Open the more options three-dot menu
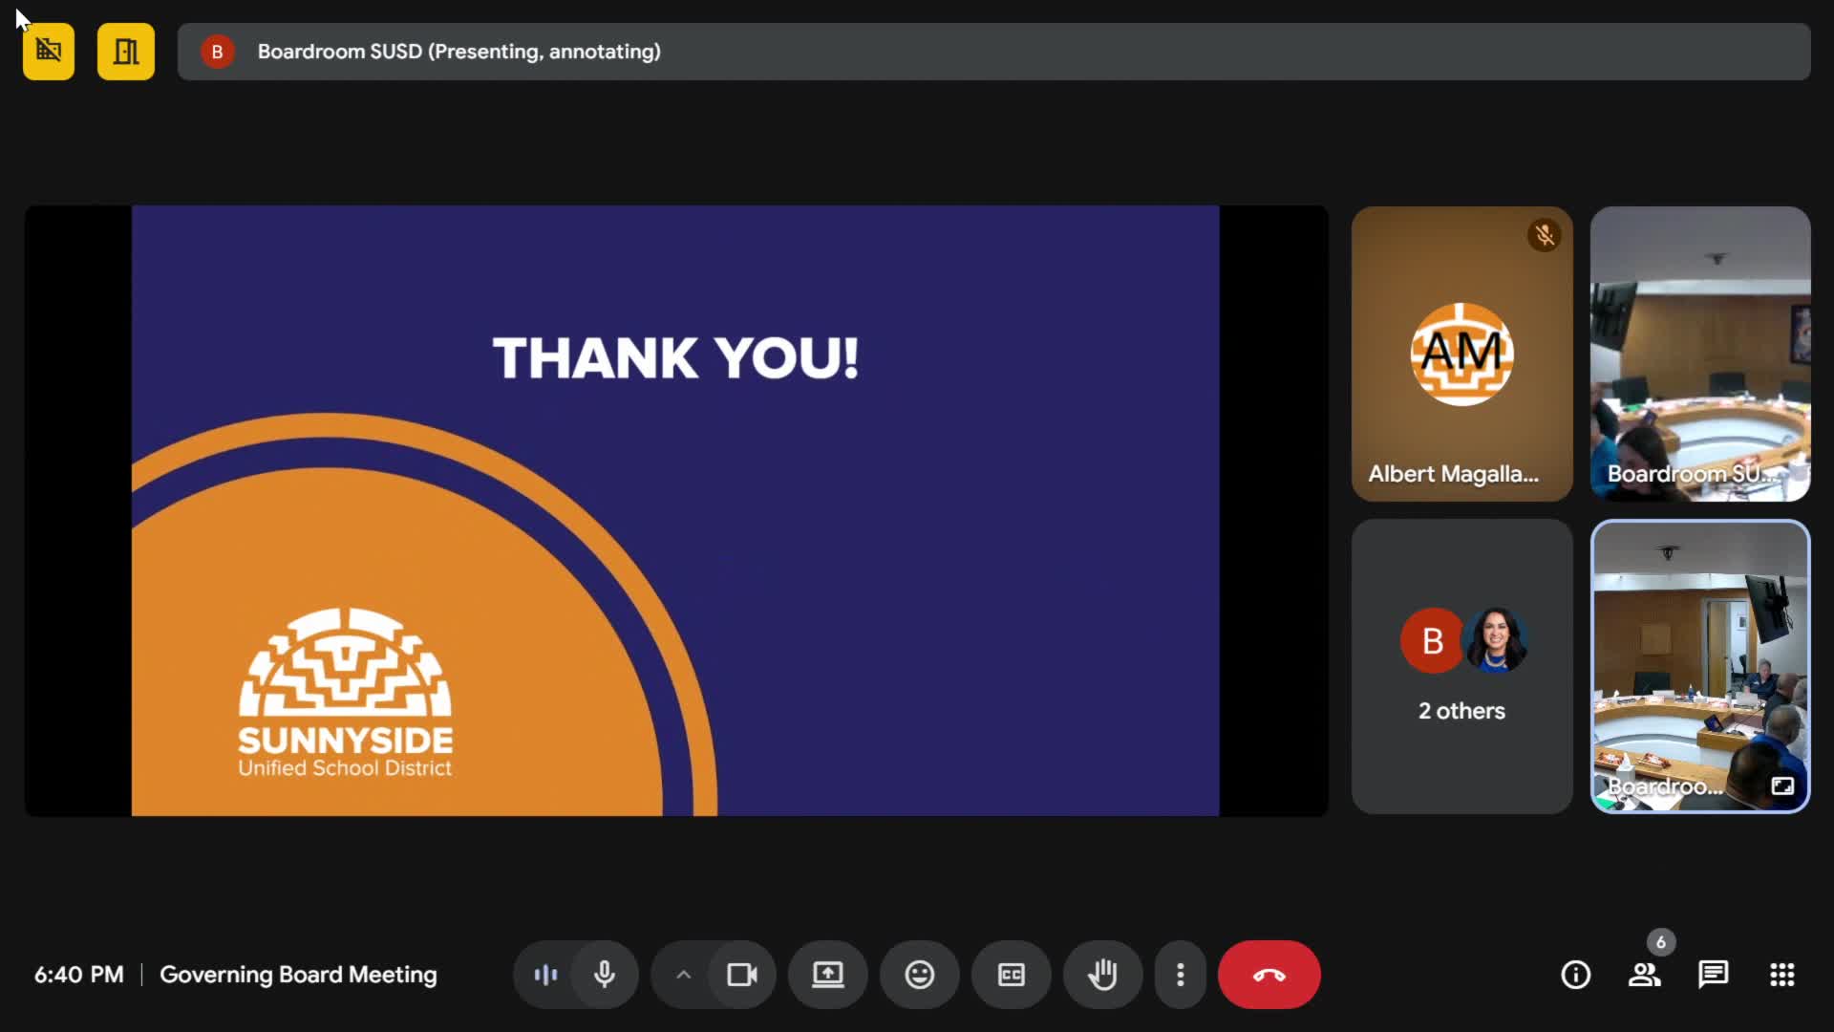The width and height of the screenshot is (1834, 1032). (x=1181, y=975)
